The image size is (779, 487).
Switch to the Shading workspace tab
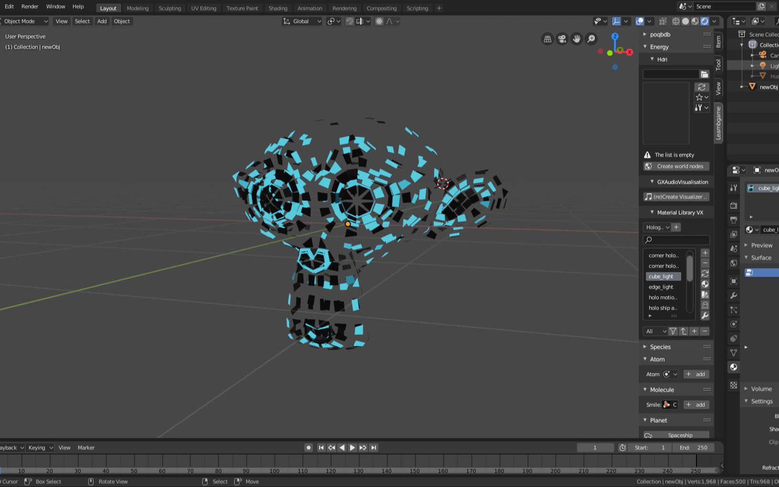[278, 8]
